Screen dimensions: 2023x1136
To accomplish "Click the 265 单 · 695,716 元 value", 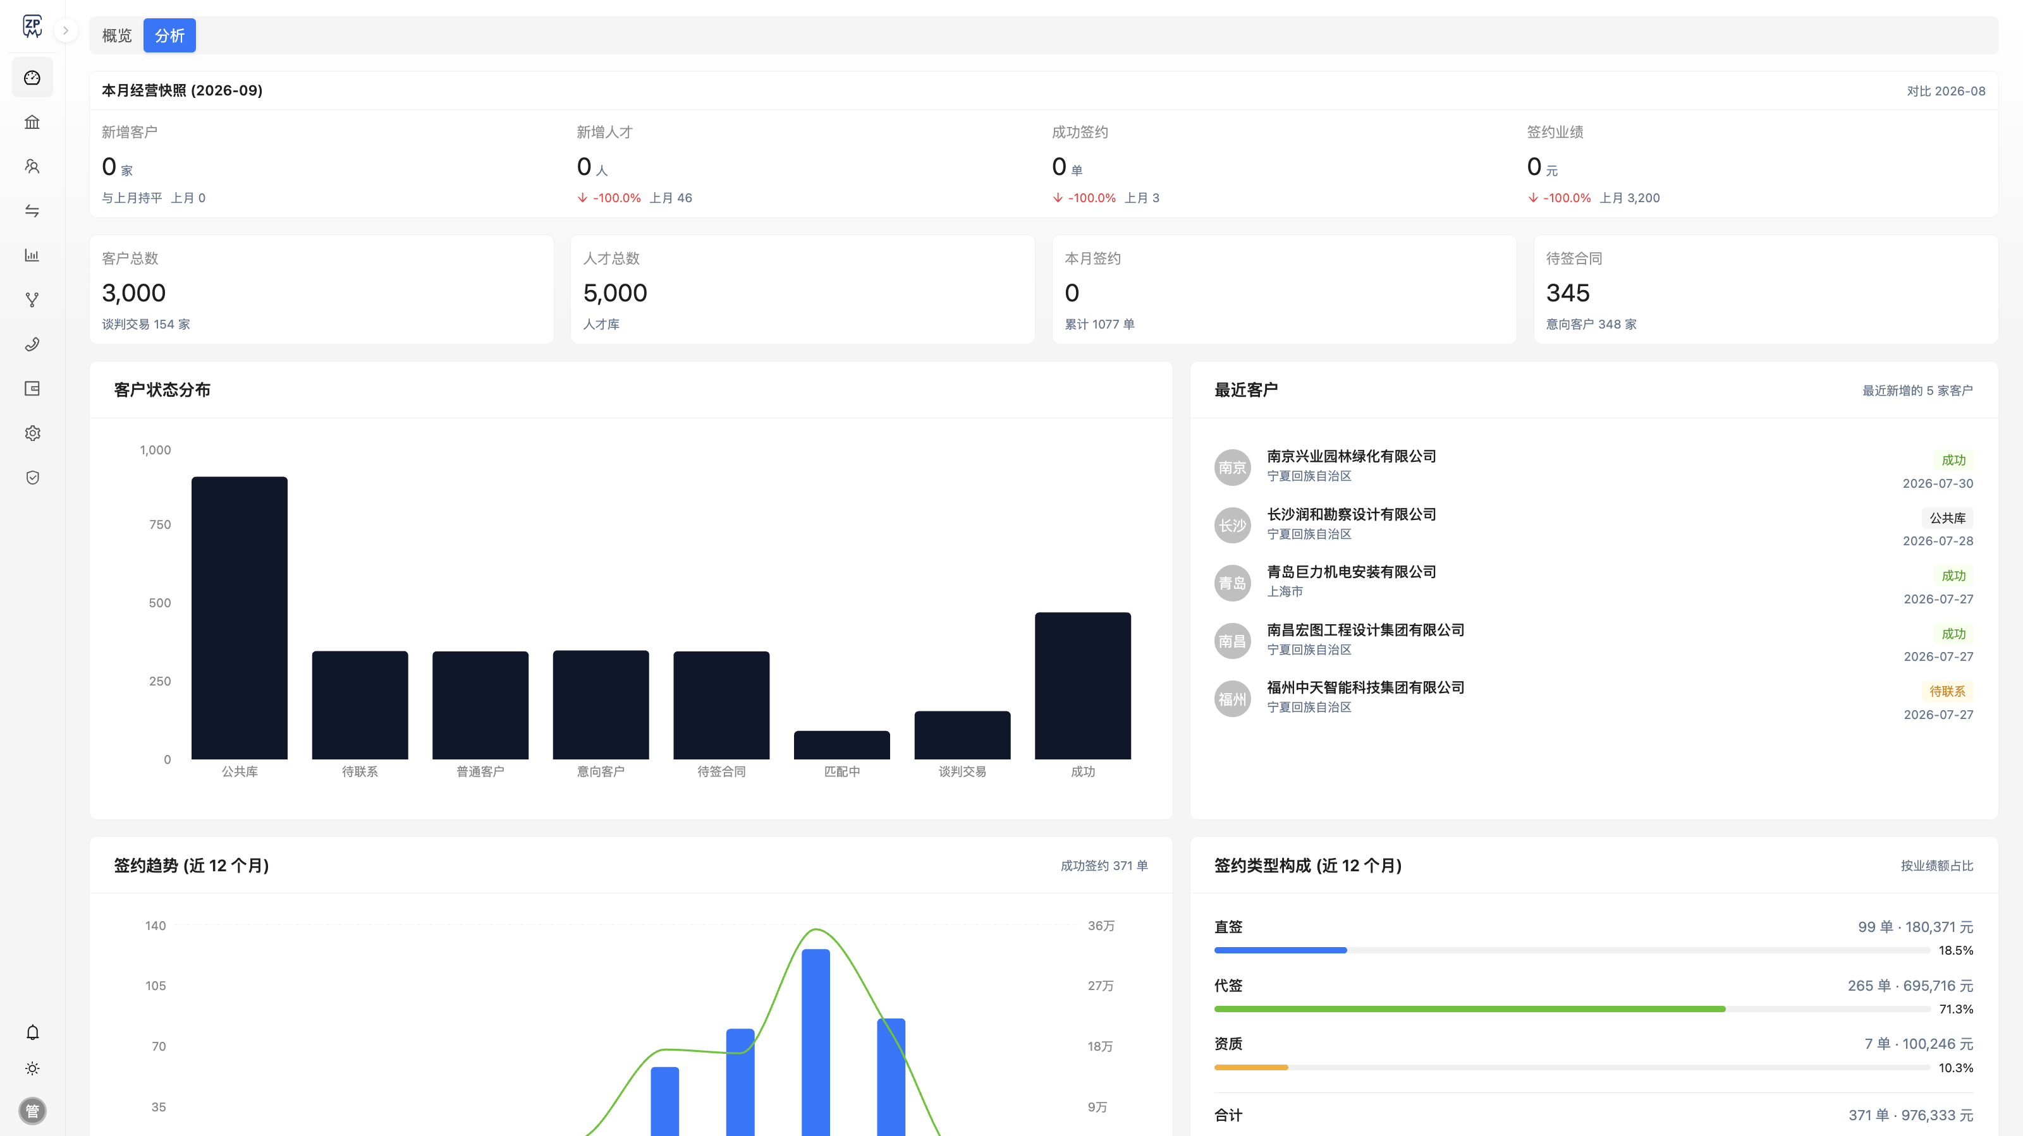I will coord(1910,985).
